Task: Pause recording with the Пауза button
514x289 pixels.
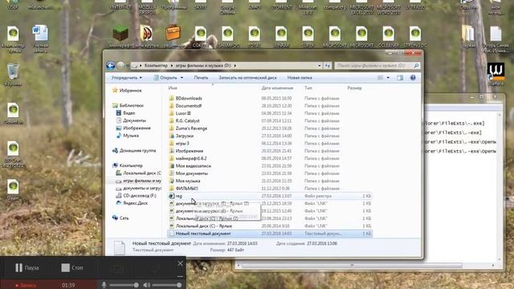Action: (27, 267)
